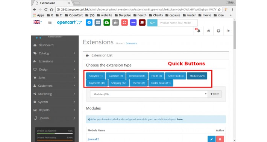Toggle the sidebar menu hamburger icon
Screen dimensions: 267x142
50,23
